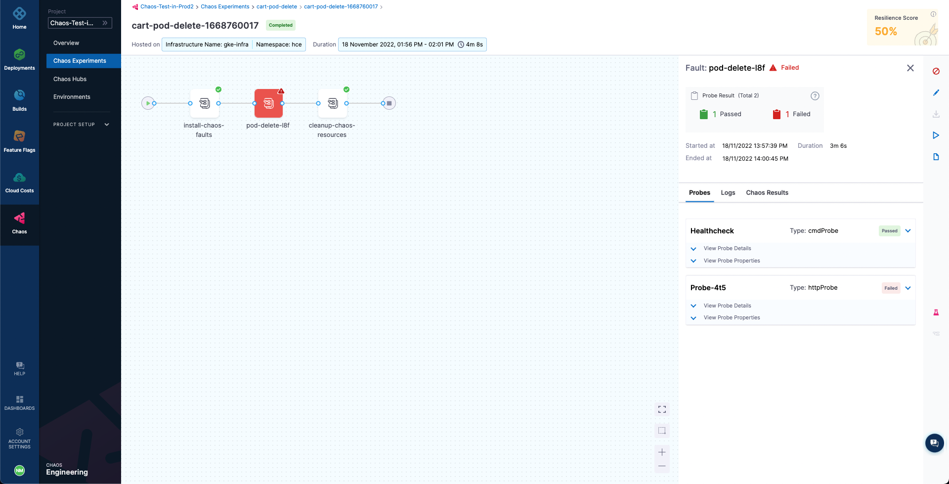Open Chaos Hubs from side menu

[70, 79]
